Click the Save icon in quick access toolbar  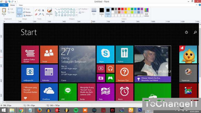pyautogui.click(x=6, y=2)
